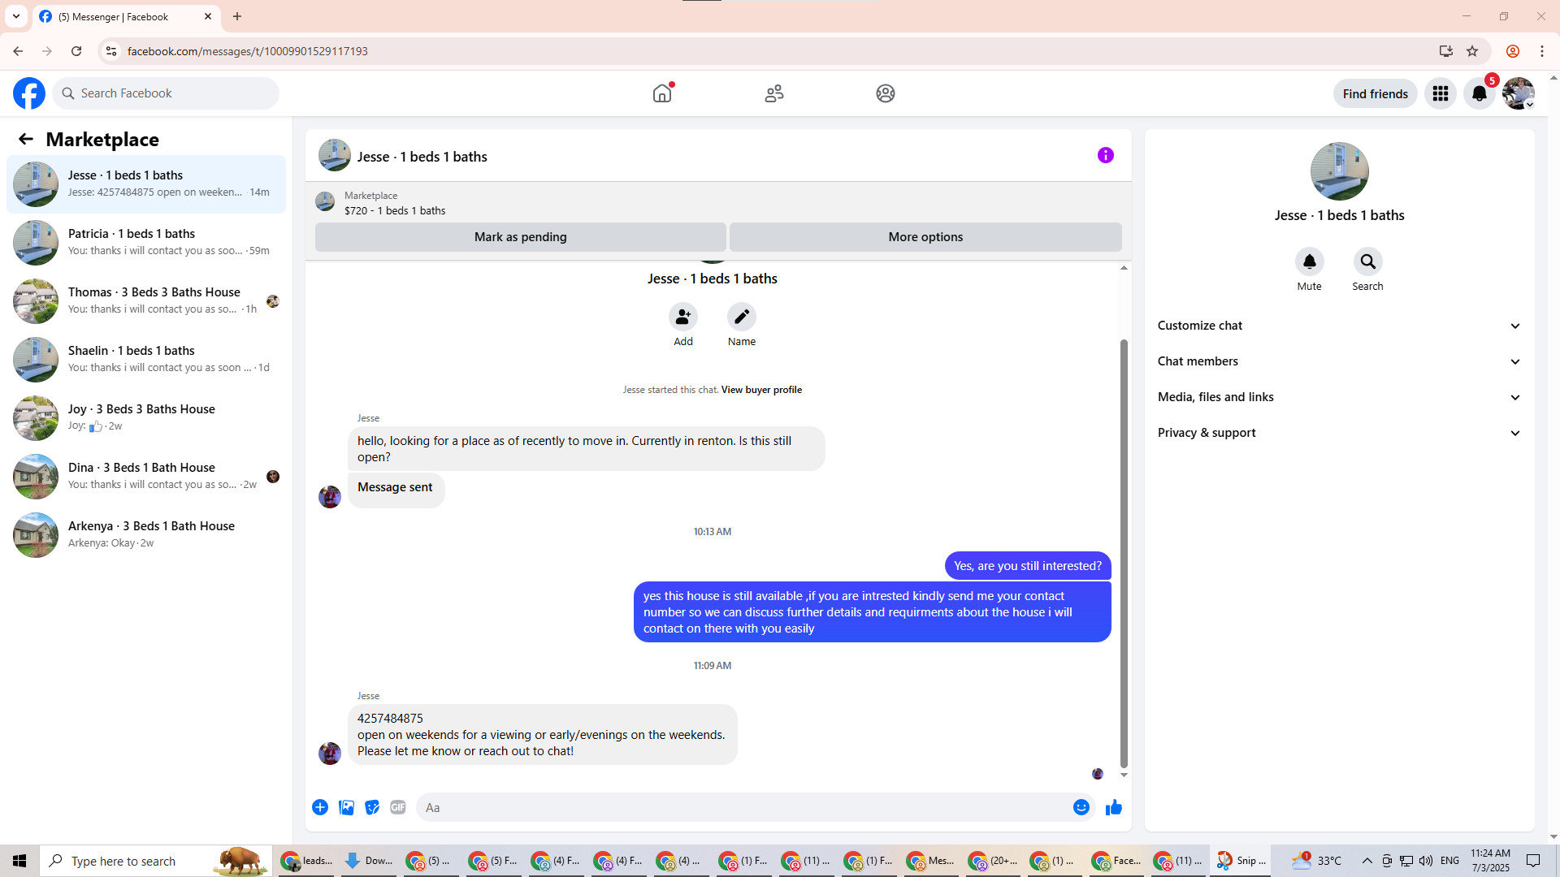Open the sticker chooser icon

(372, 807)
